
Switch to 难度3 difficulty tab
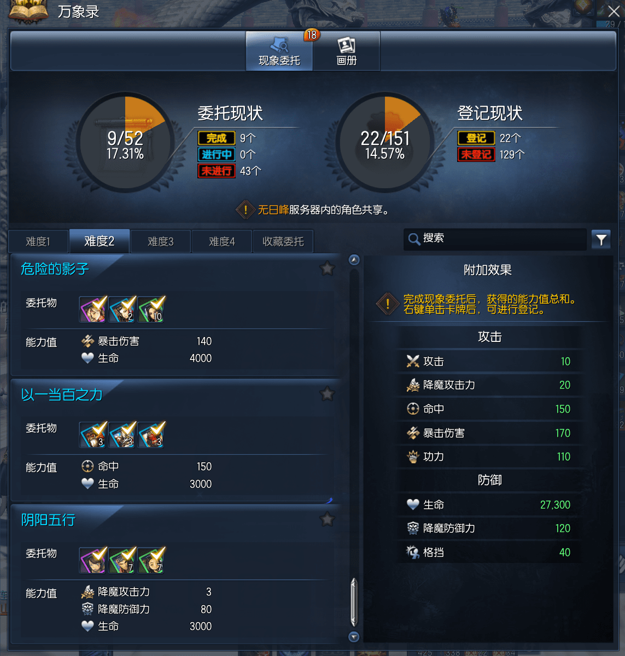point(161,241)
